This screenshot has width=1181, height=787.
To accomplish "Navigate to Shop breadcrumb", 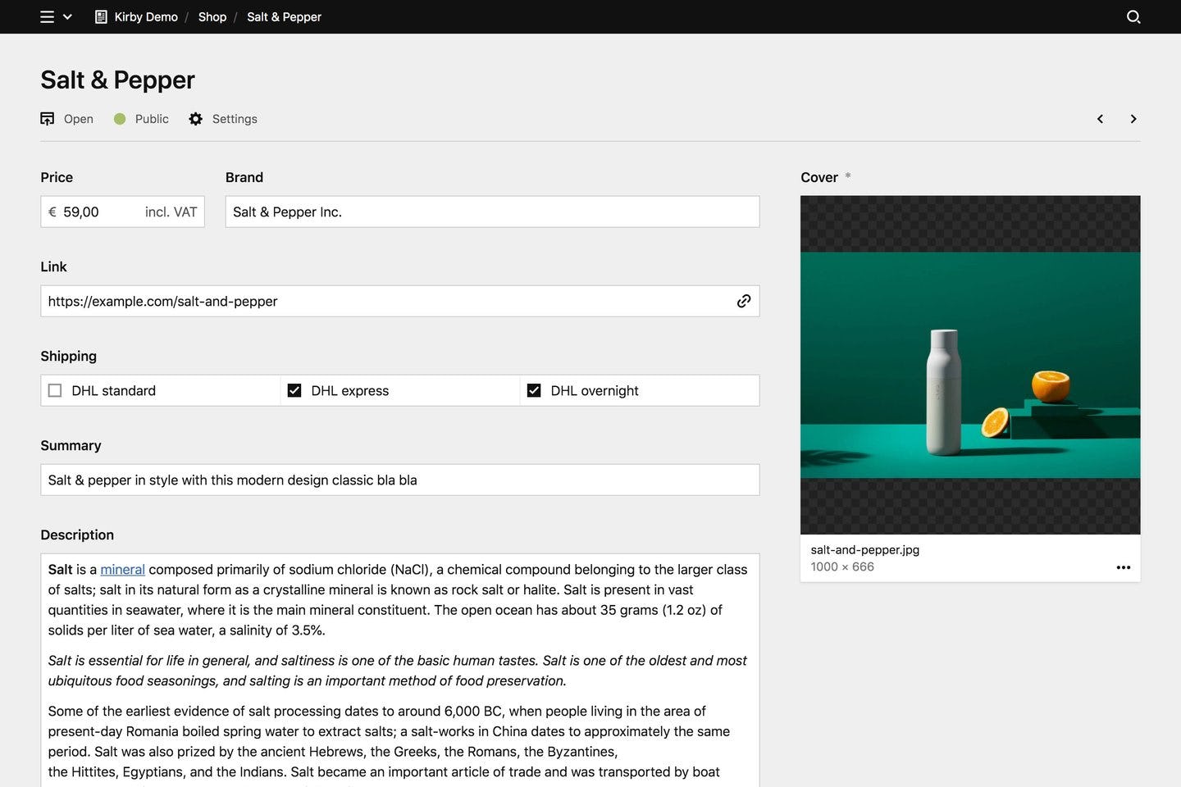I will (x=212, y=16).
